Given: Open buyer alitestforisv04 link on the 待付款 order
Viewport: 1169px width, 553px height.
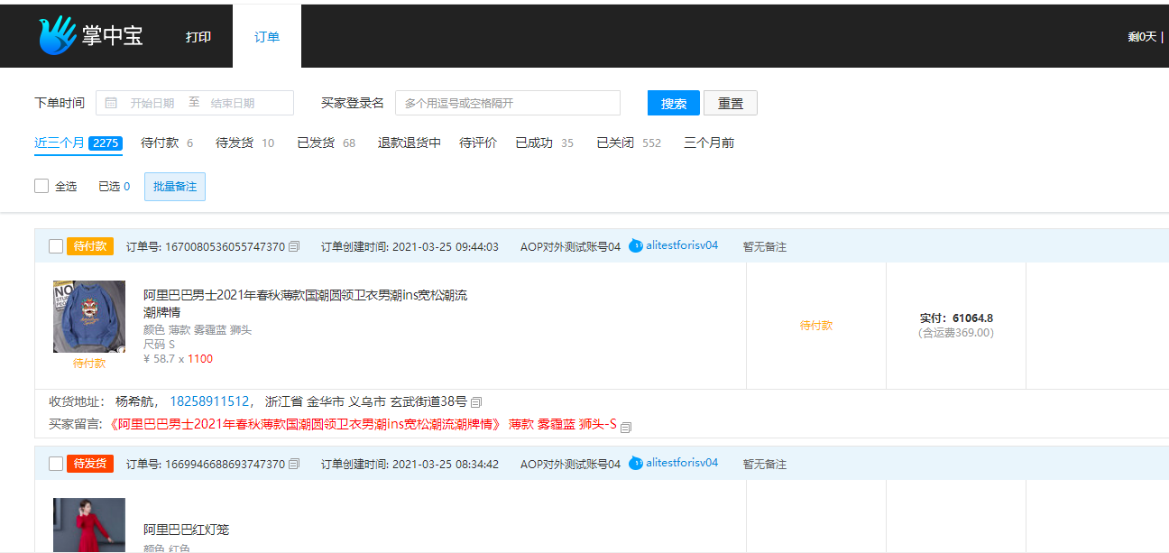Looking at the screenshot, I should pos(682,245).
